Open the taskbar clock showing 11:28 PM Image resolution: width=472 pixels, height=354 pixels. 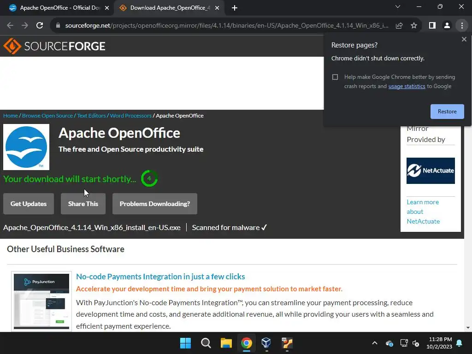[x=439, y=343]
